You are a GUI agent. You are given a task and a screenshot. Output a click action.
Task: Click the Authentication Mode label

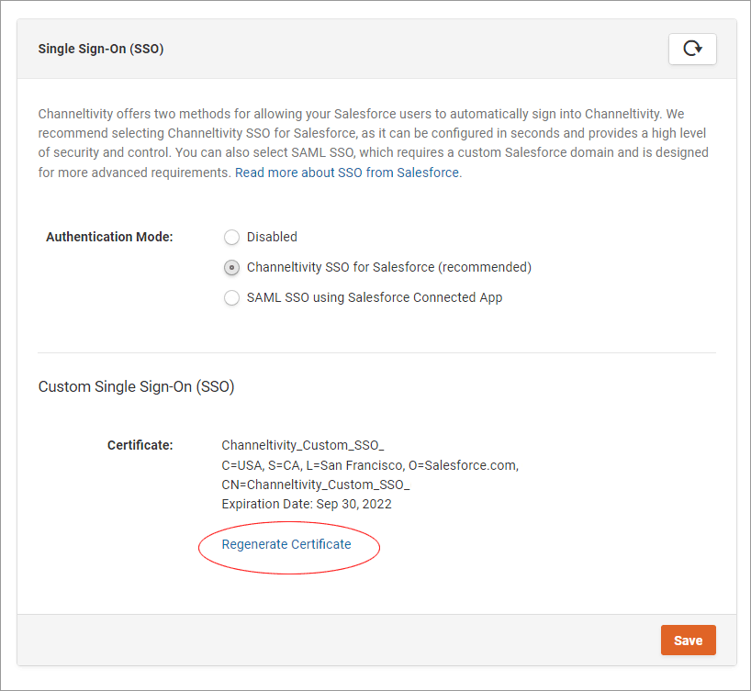109,237
